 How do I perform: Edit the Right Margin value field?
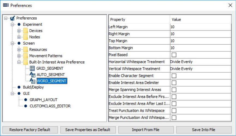(x=201, y=34)
